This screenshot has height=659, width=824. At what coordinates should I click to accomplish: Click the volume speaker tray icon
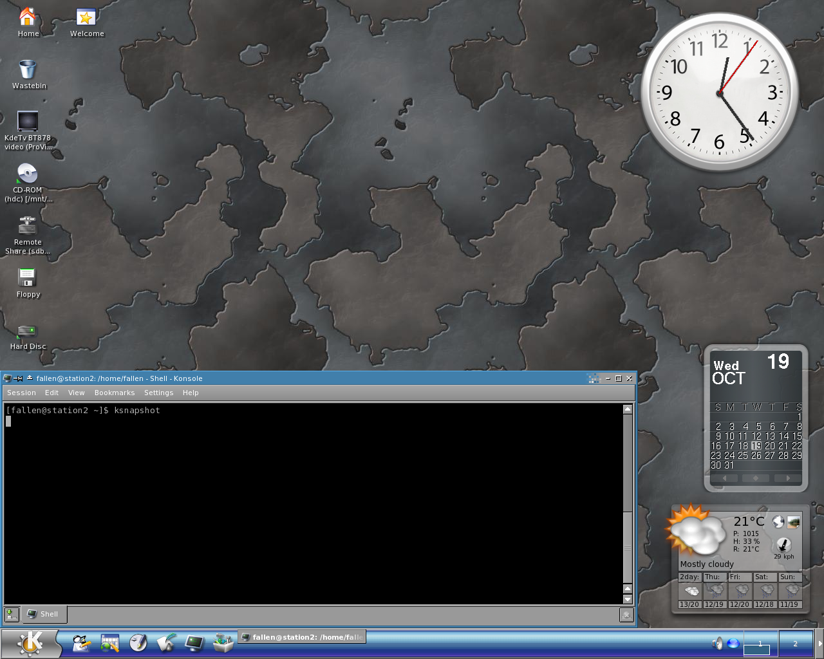718,643
